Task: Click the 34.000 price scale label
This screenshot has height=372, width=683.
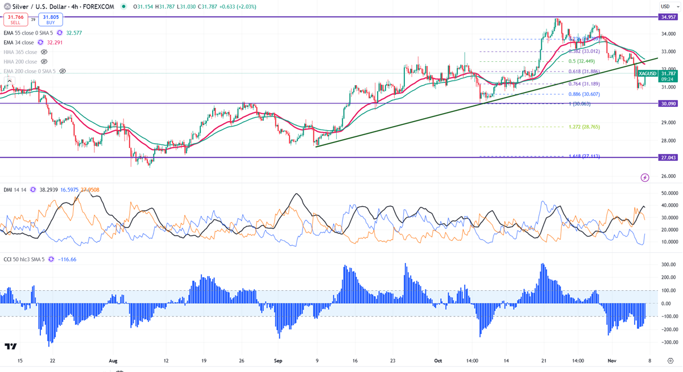Action: 670,34
